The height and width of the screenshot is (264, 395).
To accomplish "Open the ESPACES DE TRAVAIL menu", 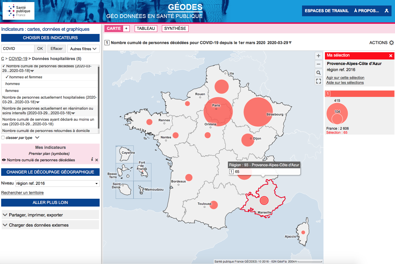I will coord(327,11).
